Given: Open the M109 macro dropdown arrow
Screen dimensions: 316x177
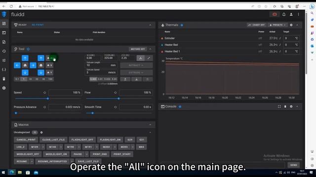Looking at the screenshot, I should click(x=43, y=147).
